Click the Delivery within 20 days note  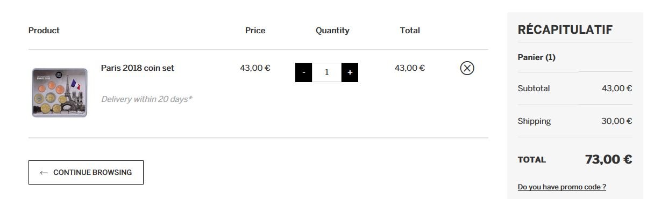click(x=147, y=99)
